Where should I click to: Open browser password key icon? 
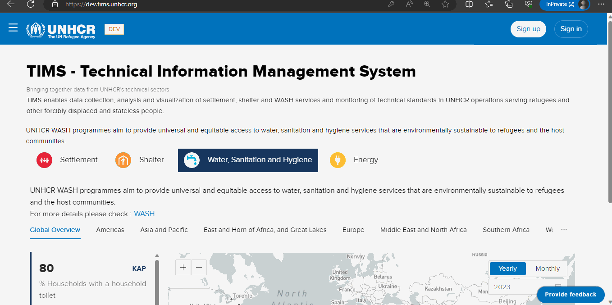[x=392, y=4]
